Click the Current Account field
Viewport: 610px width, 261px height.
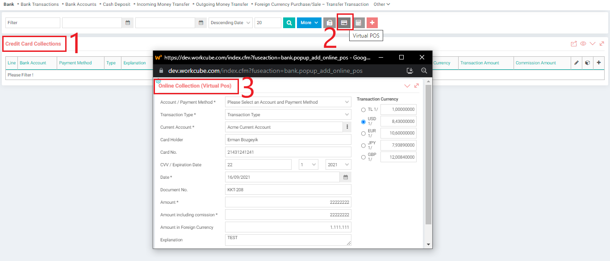pos(284,127)
